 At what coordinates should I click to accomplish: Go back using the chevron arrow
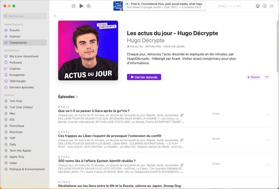[55, 16]
